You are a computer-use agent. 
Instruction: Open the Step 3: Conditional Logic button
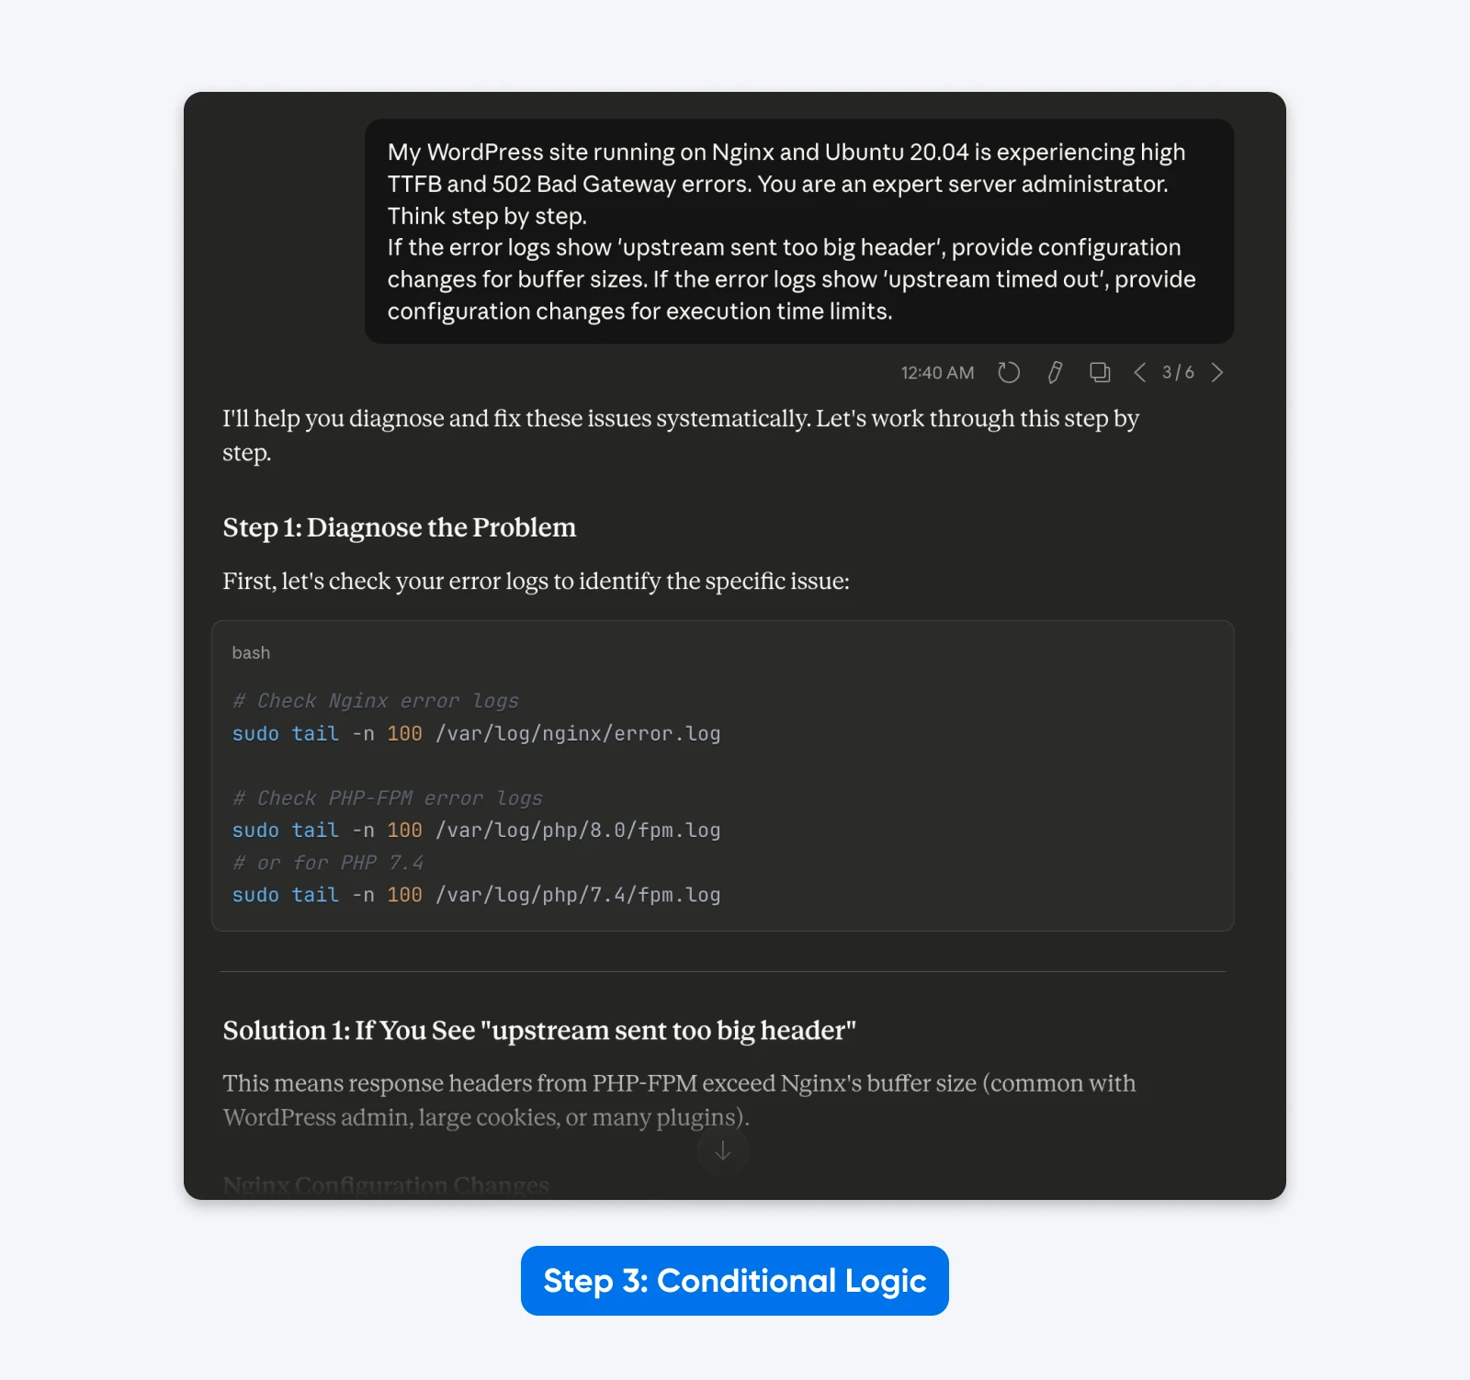coord(733,1281)
